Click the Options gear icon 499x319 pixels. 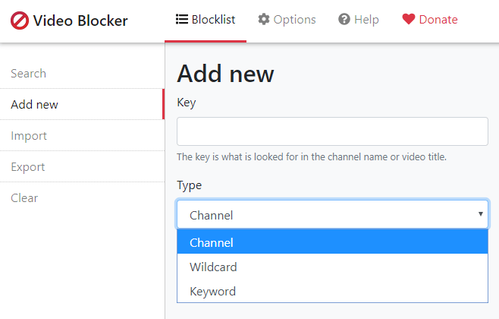tap(263, 19)
